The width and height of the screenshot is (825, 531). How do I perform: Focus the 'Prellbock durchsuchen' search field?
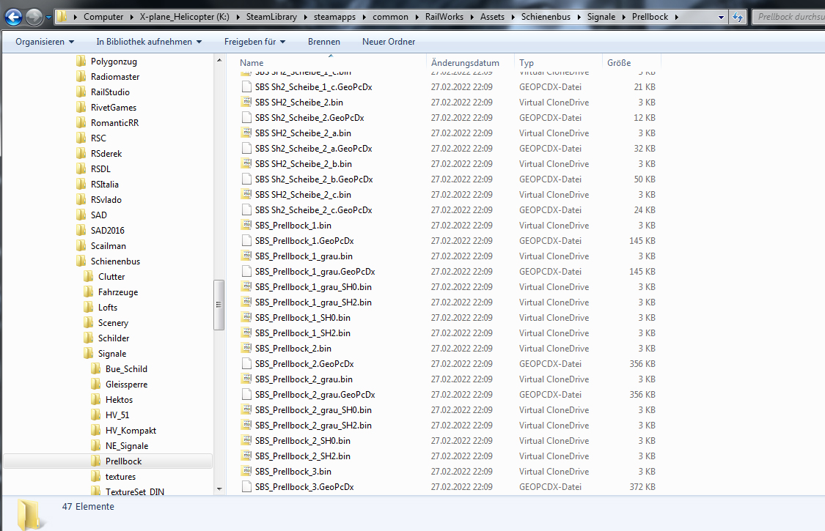tap(788, 17)
